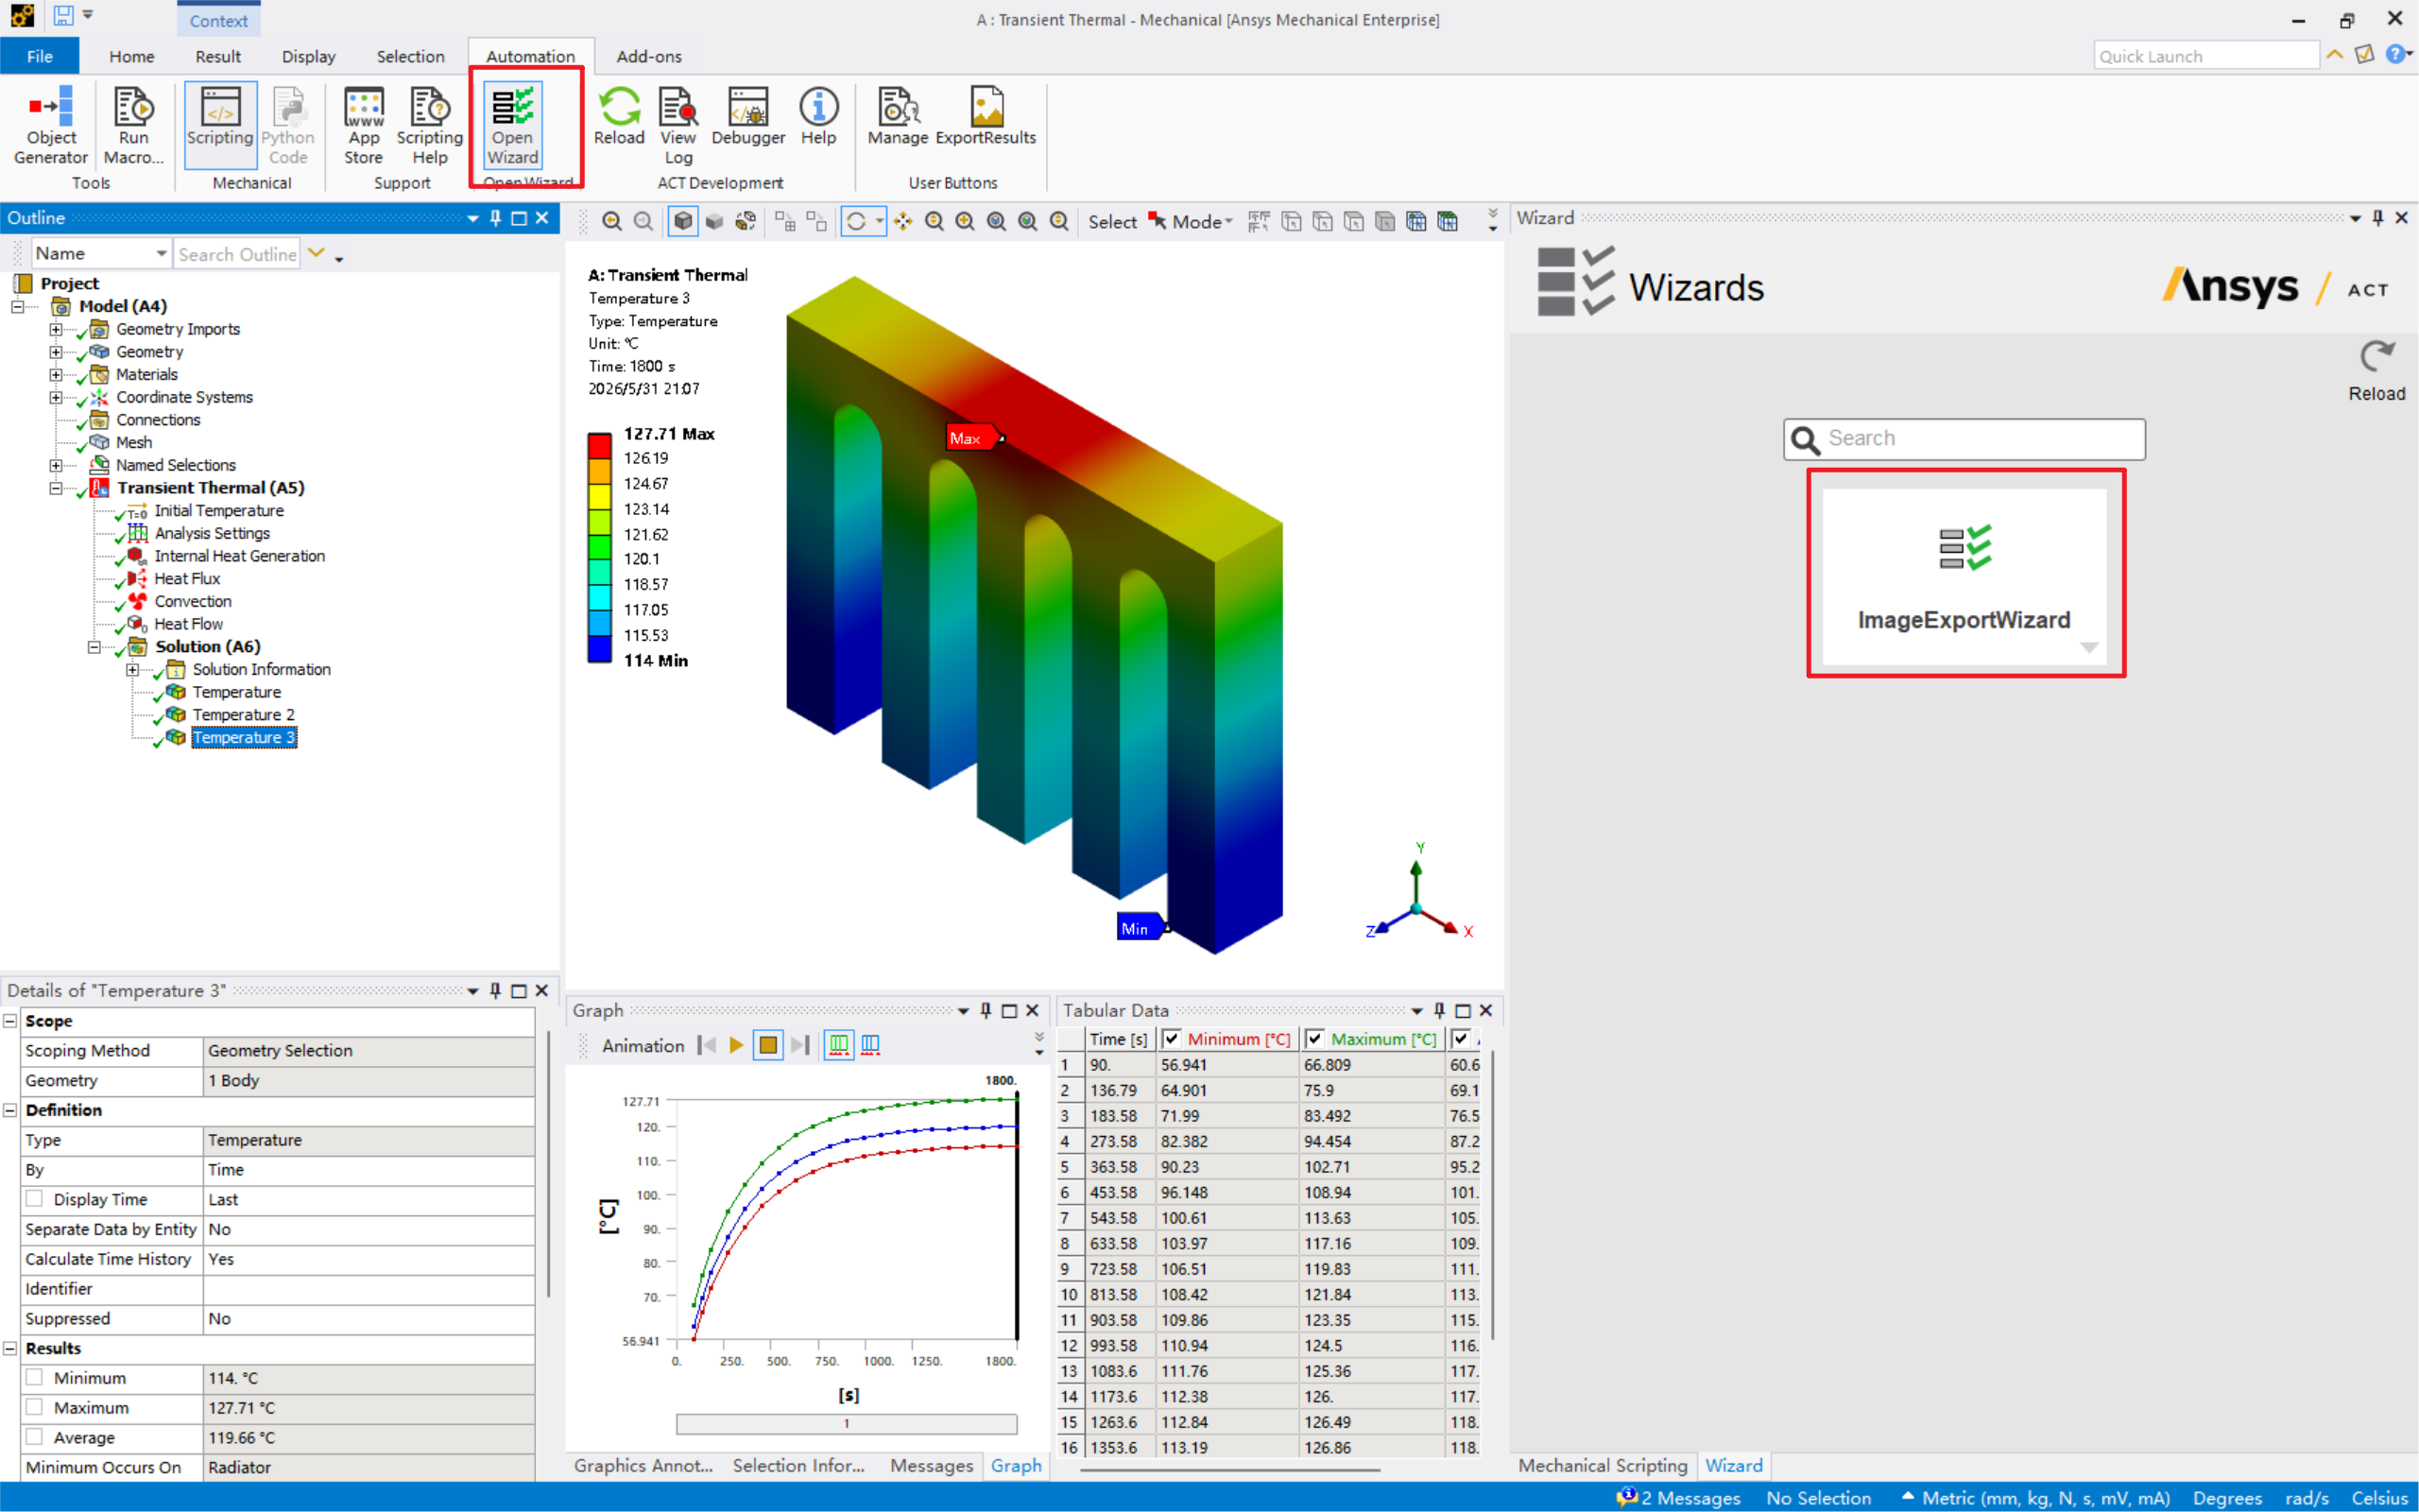The width and height of the screenshot is (2419, 1512).
Task: Toggle the blue animation frames distribution icon
Action: coord(870,1045)
